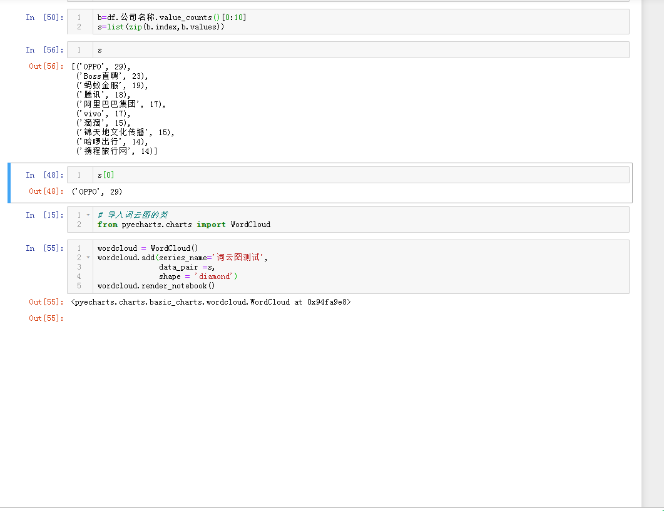Click the blue selected-cell indicator bar

coord(9,183)
